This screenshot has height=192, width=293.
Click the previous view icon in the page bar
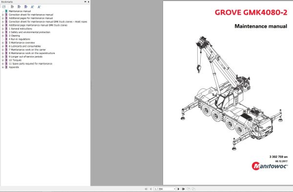click(x=188, y=189)
